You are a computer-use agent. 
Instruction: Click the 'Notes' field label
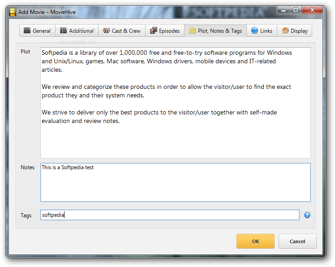coord(27,167)
